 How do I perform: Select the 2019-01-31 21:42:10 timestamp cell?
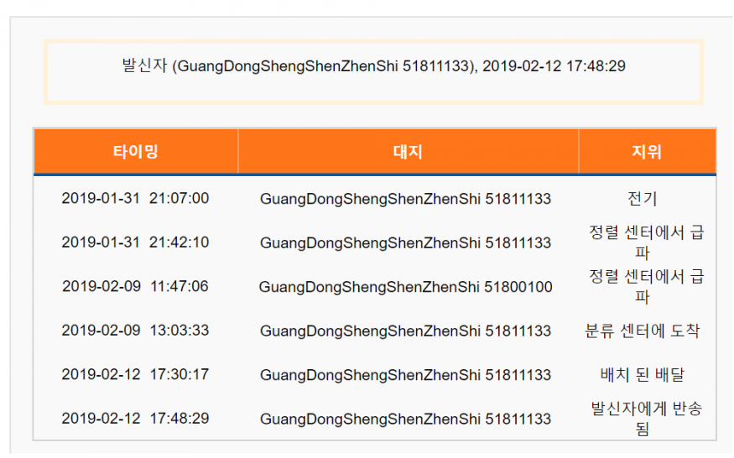click(x=135, y=242)
